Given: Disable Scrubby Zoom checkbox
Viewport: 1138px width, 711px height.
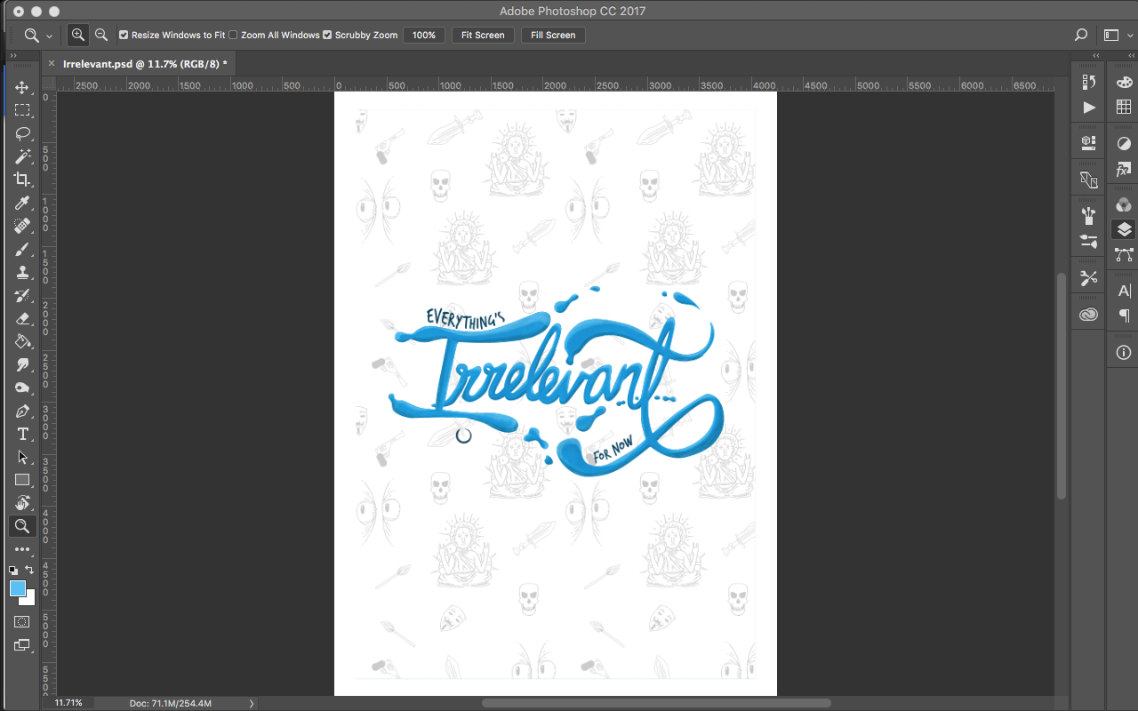Looking at the screenshot, I should (x=327, y=35).
